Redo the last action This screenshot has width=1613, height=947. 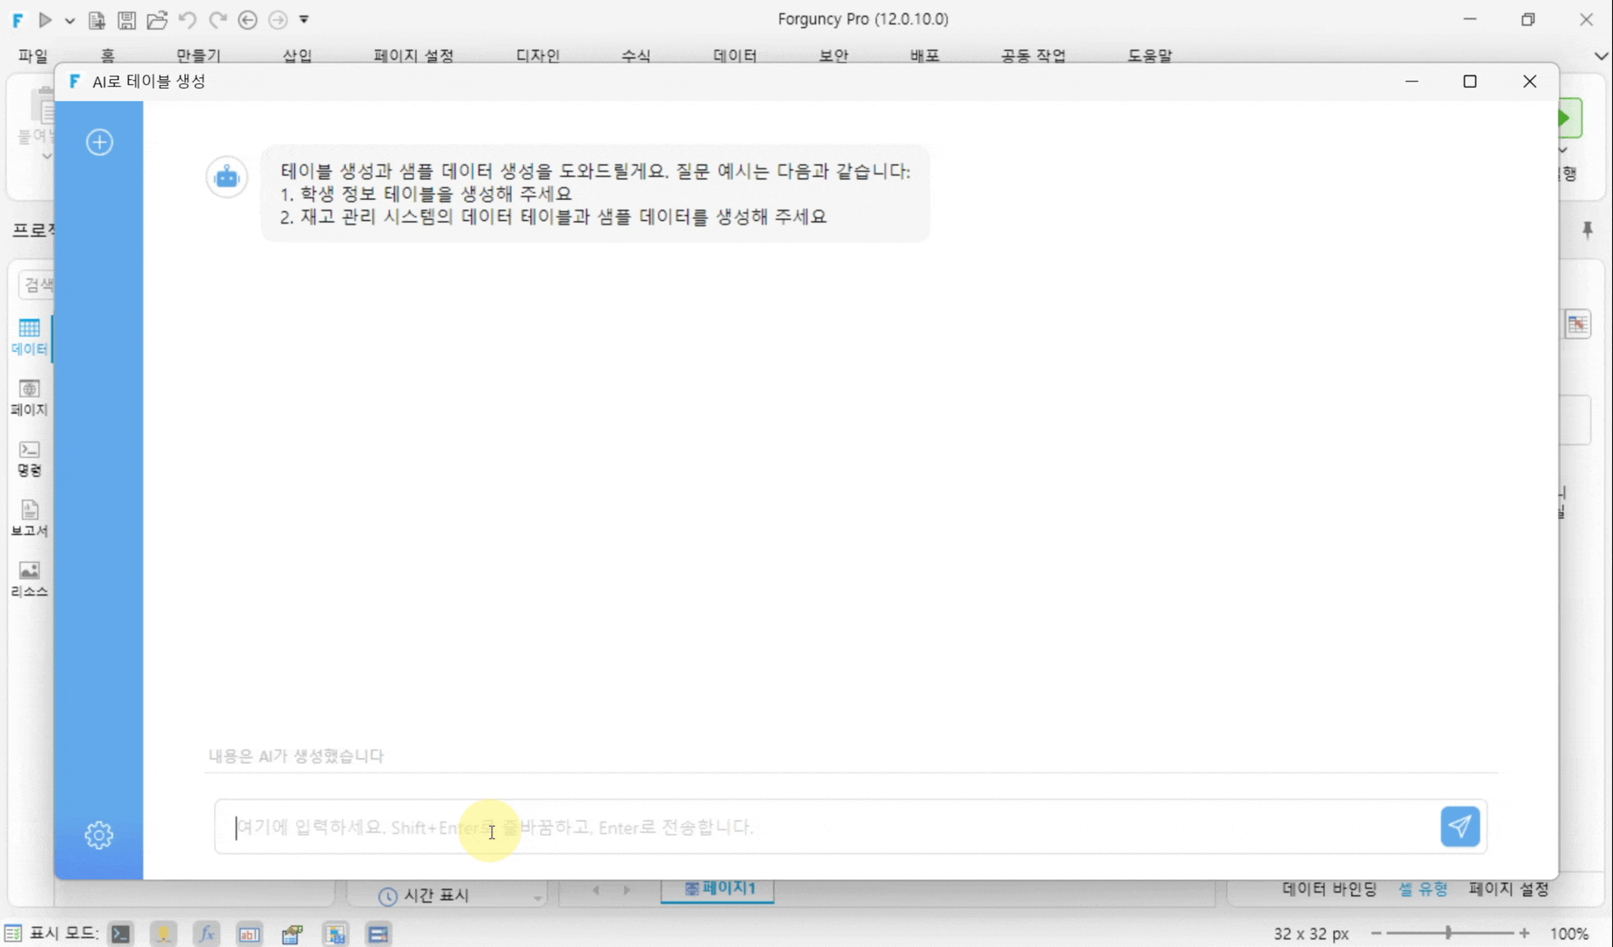(x=218, y=19)
